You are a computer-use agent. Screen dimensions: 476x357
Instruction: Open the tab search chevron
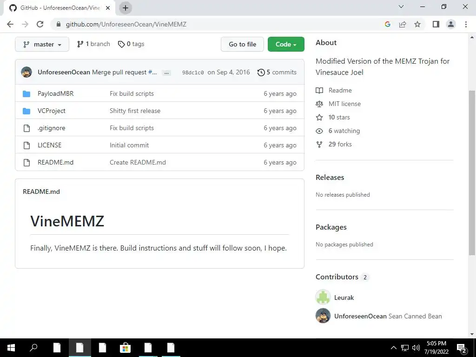[x=401, y=7]
